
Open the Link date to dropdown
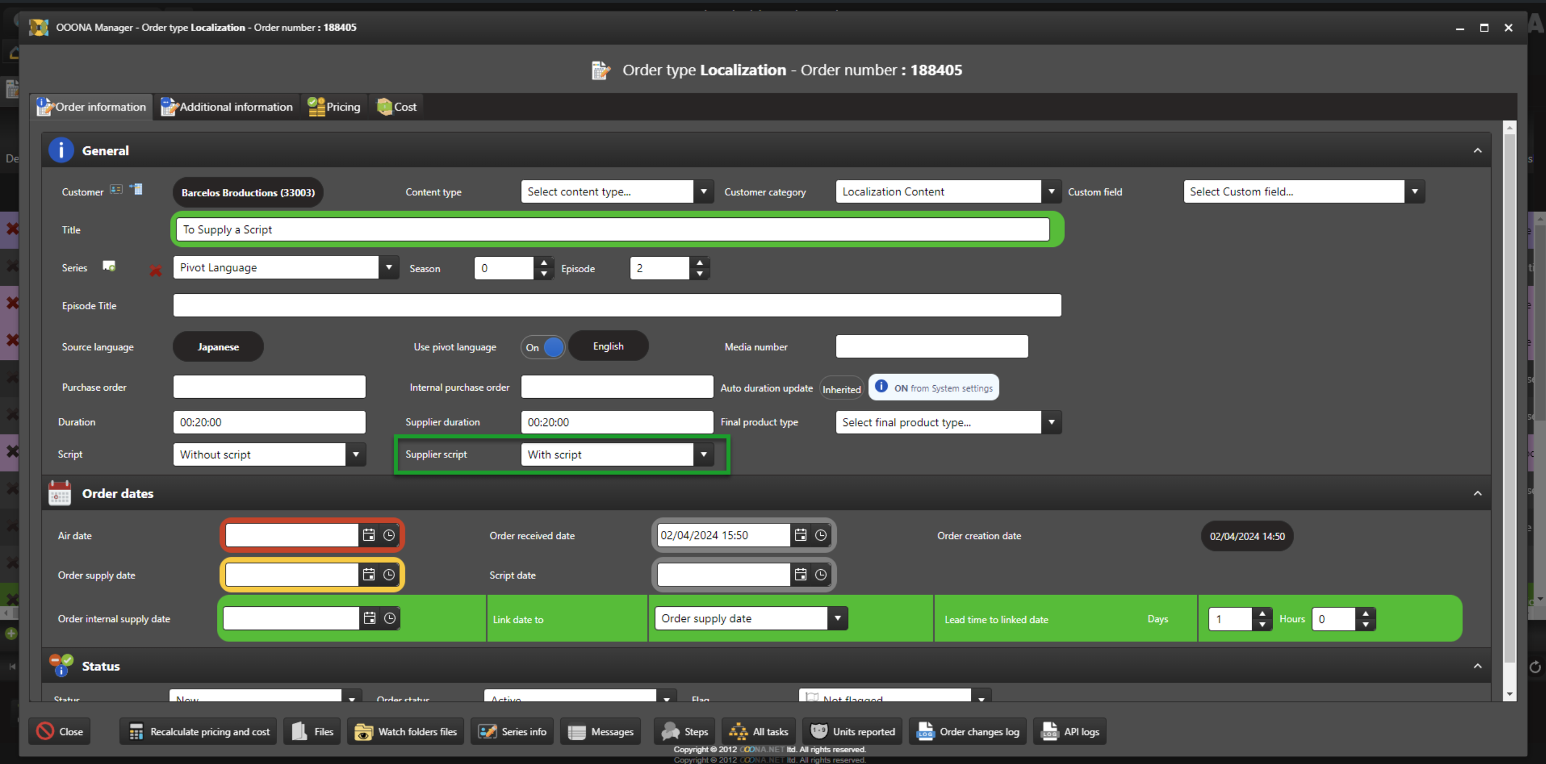pyautogui.click(x=837, y=618)
